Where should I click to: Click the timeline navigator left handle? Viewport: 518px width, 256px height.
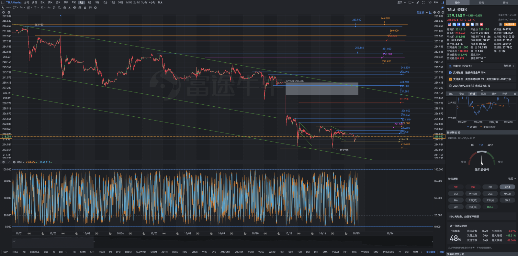pyautogui.click(x=94, y=241)
